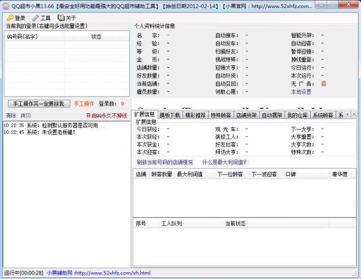Click the key icon beside 登录
The width and height of the screenshot is (361, 279).
tap(10, 17)
